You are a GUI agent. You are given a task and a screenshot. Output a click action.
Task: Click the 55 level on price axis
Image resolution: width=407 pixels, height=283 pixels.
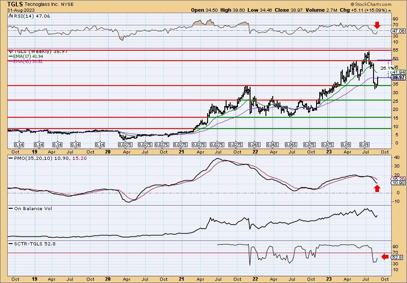(x=396, y=50)
